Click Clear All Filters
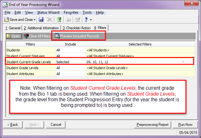Image resolution: width=201 pixels, height=138 pixels. point(37,36)
